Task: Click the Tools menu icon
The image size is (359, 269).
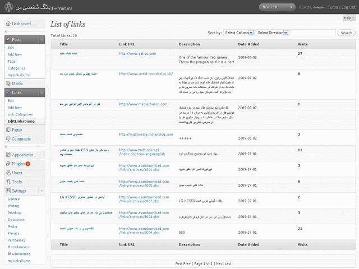Action: point(8,182)
